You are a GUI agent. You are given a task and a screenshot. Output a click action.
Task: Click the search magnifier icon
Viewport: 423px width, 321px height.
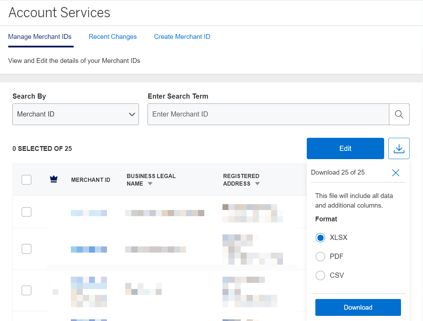click(x=399, y=114)
